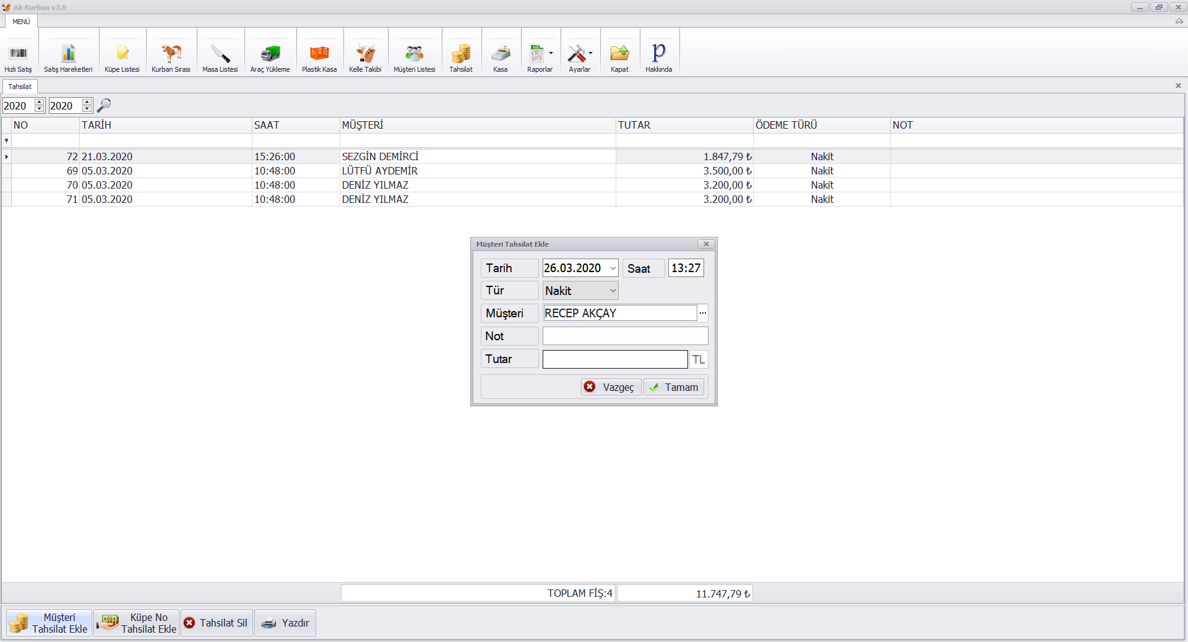This screenshot has height=642, width=1188.
Task: Expand the Ayarlar settings dropdown
Action: tap(590, 53)
